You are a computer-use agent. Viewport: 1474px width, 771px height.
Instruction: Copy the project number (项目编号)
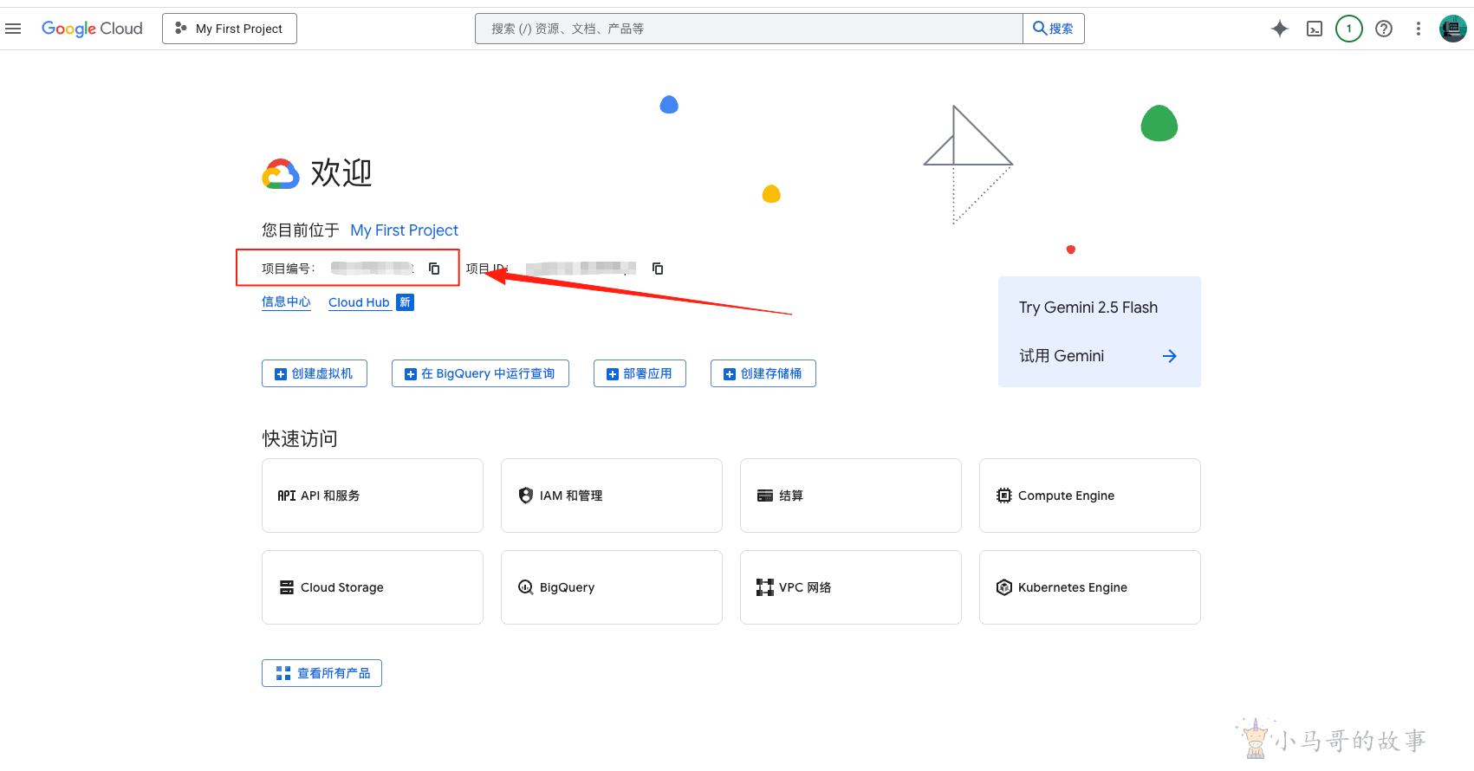(x=434, y=269)
